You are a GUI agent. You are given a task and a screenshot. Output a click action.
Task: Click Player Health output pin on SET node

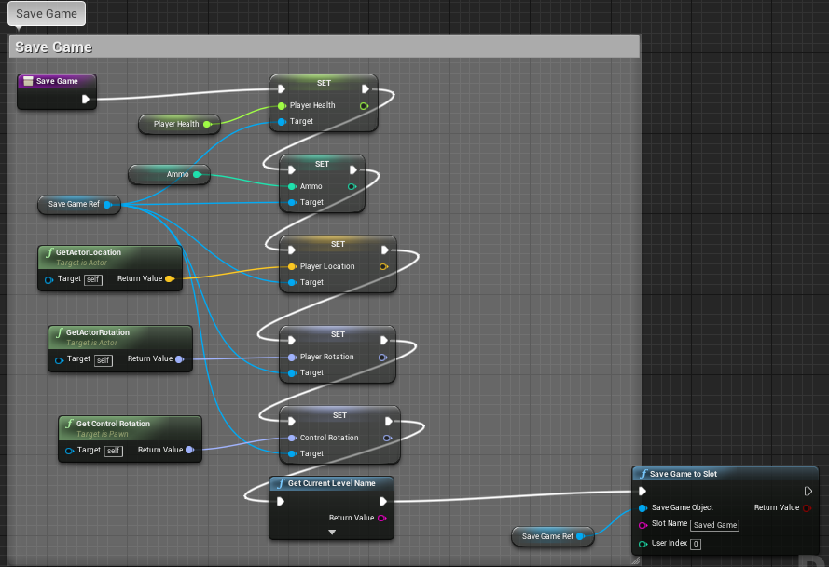[364, 106]
